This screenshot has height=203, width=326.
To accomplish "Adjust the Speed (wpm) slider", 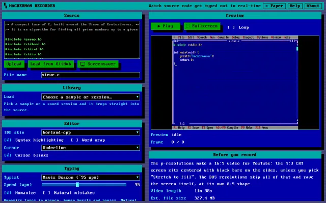I will [x=84, y=185].
